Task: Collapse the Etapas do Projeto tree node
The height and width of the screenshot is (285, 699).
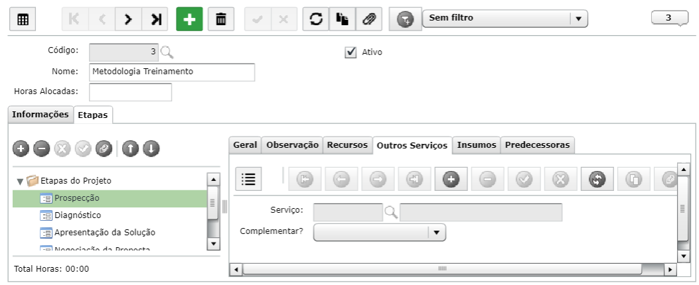Action: [20, 181]
